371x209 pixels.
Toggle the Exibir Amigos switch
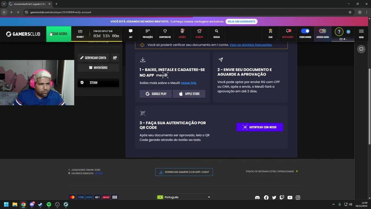tap(305, 31)
